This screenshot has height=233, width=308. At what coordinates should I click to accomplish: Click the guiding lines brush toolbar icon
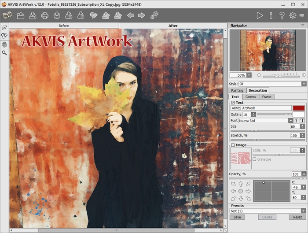pyautogui.click(x=93, y=15)
